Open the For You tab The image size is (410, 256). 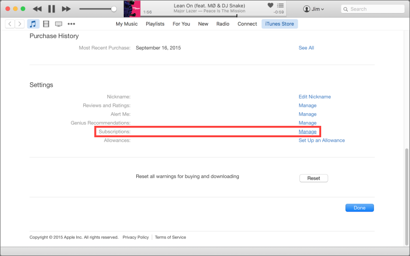click(x=181, y=24)
